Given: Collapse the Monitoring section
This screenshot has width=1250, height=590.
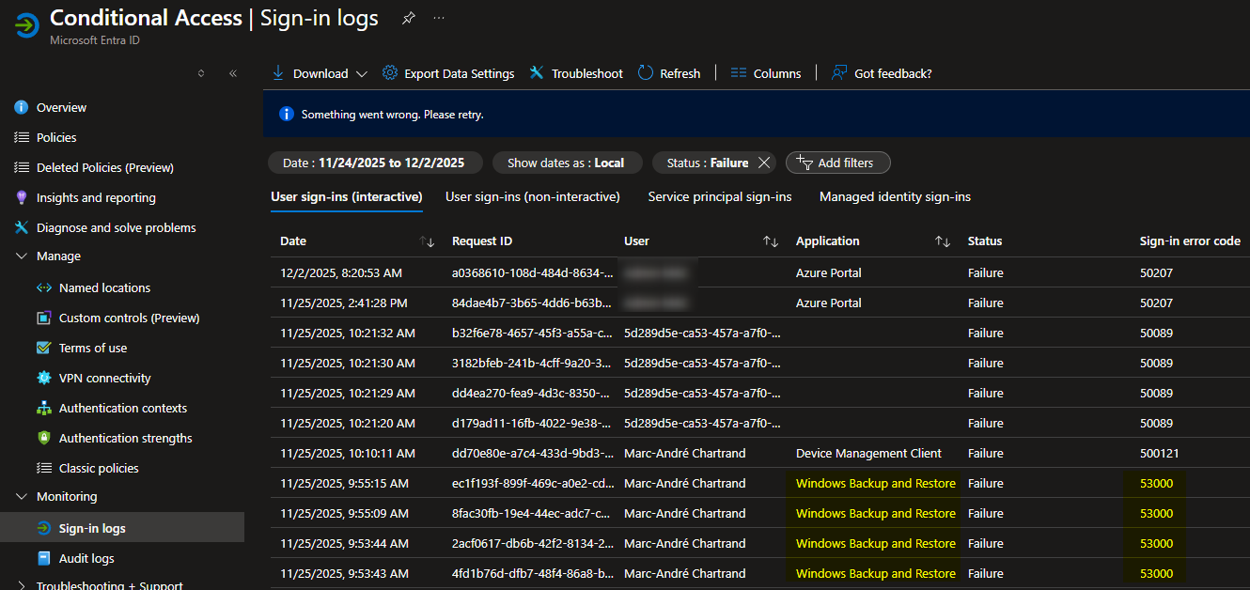Looking at the screenshot, I should point(22,496).
